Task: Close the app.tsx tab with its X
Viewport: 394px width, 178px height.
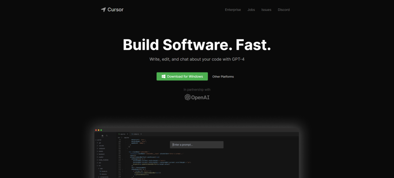Action: click(127, 134)
